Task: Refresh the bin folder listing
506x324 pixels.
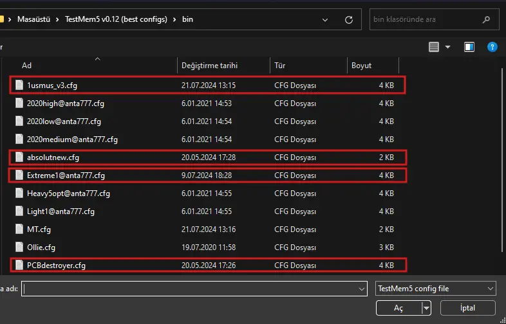Action: [x=349, y=20]
